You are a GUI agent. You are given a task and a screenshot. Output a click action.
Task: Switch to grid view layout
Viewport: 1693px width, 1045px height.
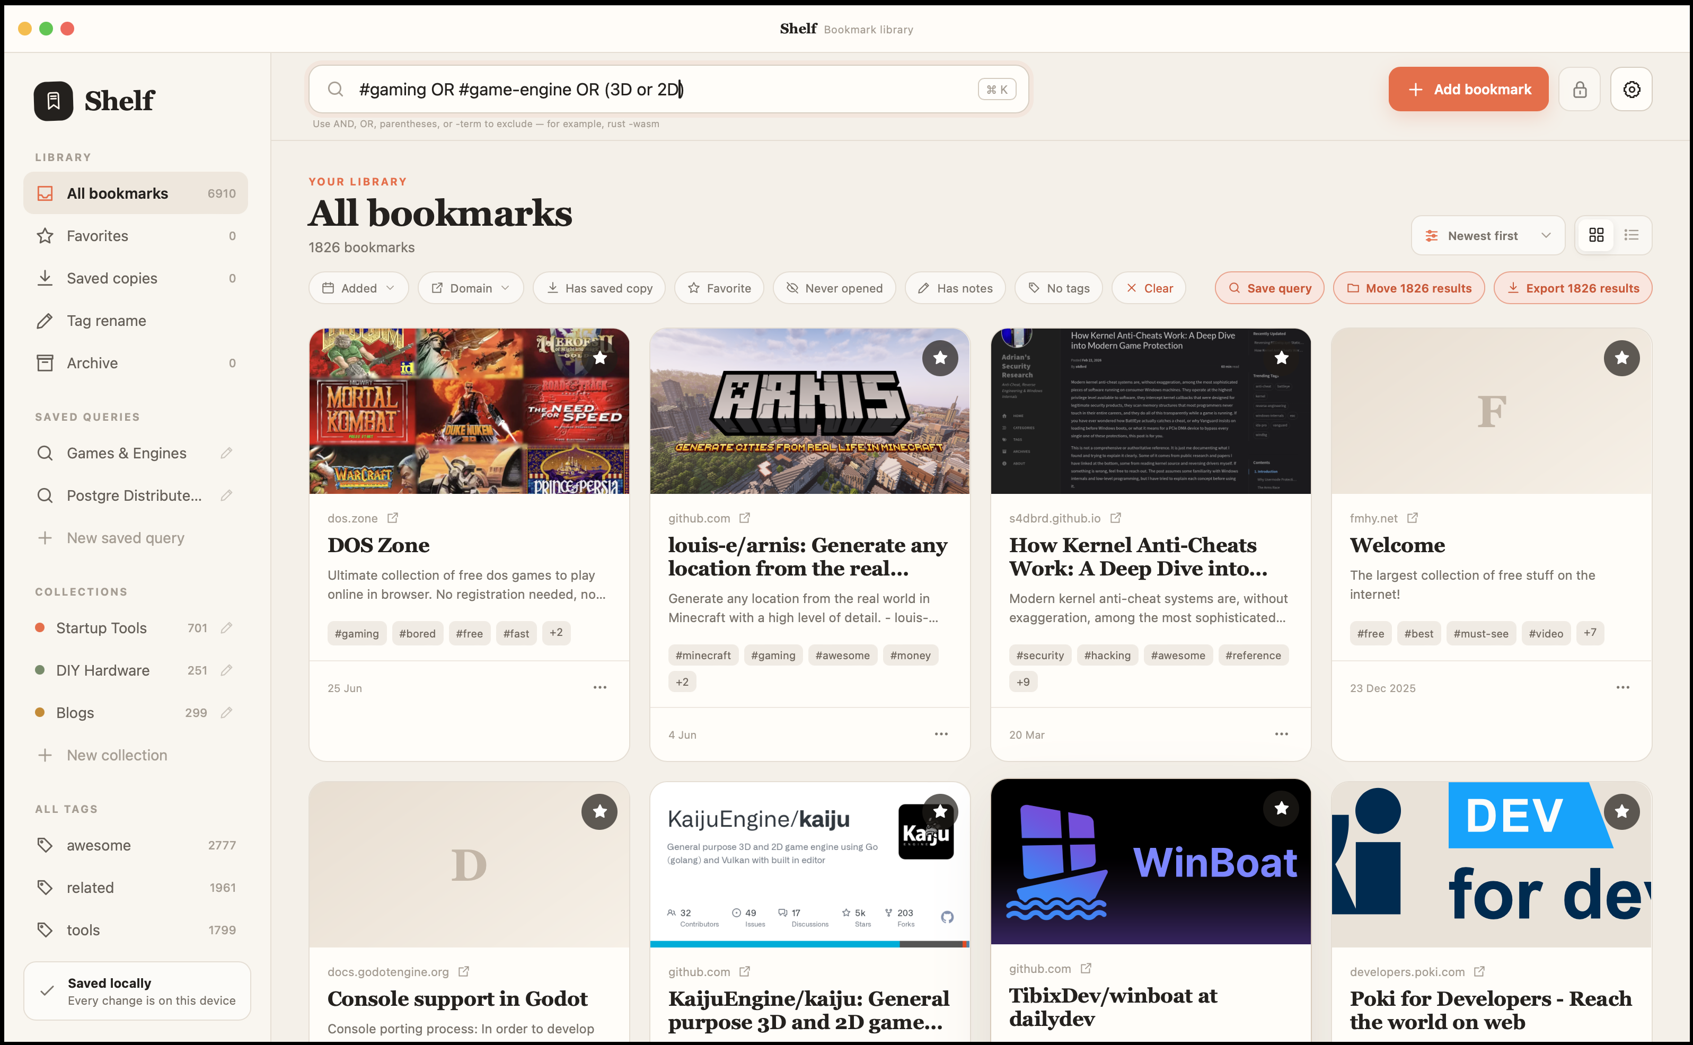(x=1595, y=236)
